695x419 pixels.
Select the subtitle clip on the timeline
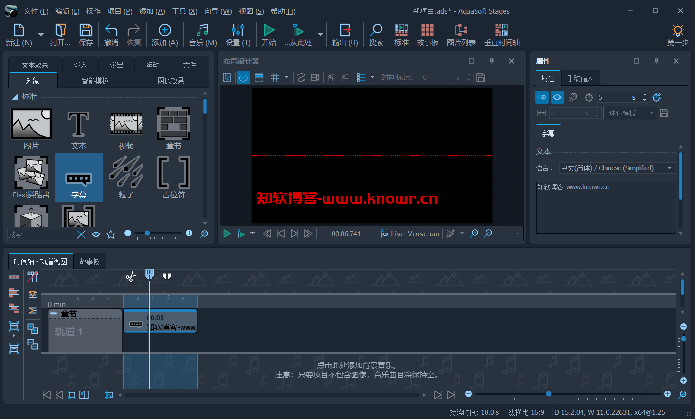(x=160, y=321)
